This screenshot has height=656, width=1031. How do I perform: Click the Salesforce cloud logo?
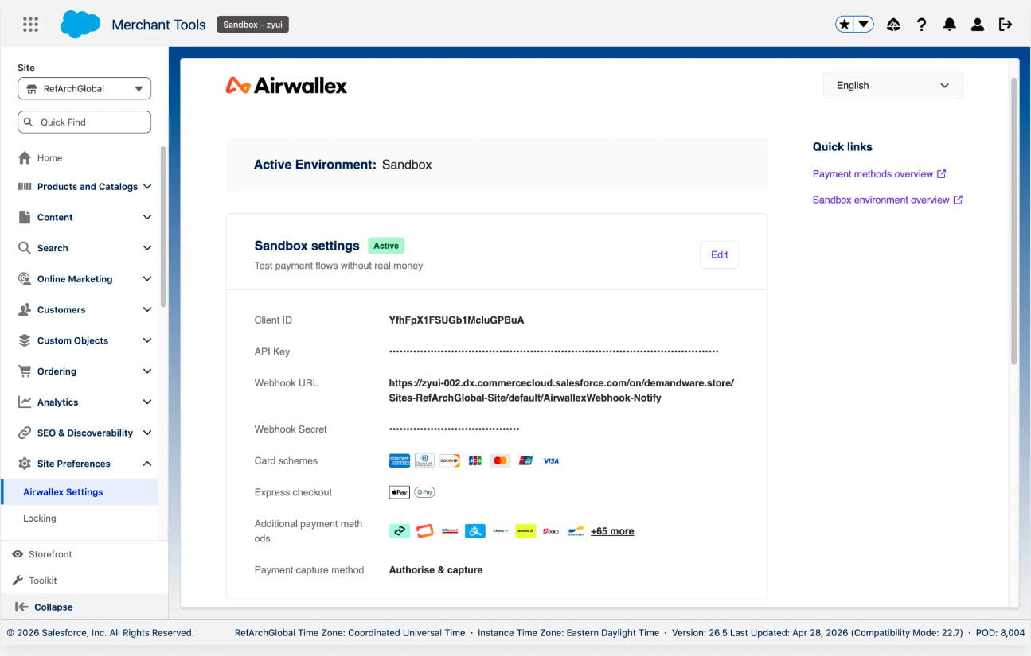click(80, 25)
